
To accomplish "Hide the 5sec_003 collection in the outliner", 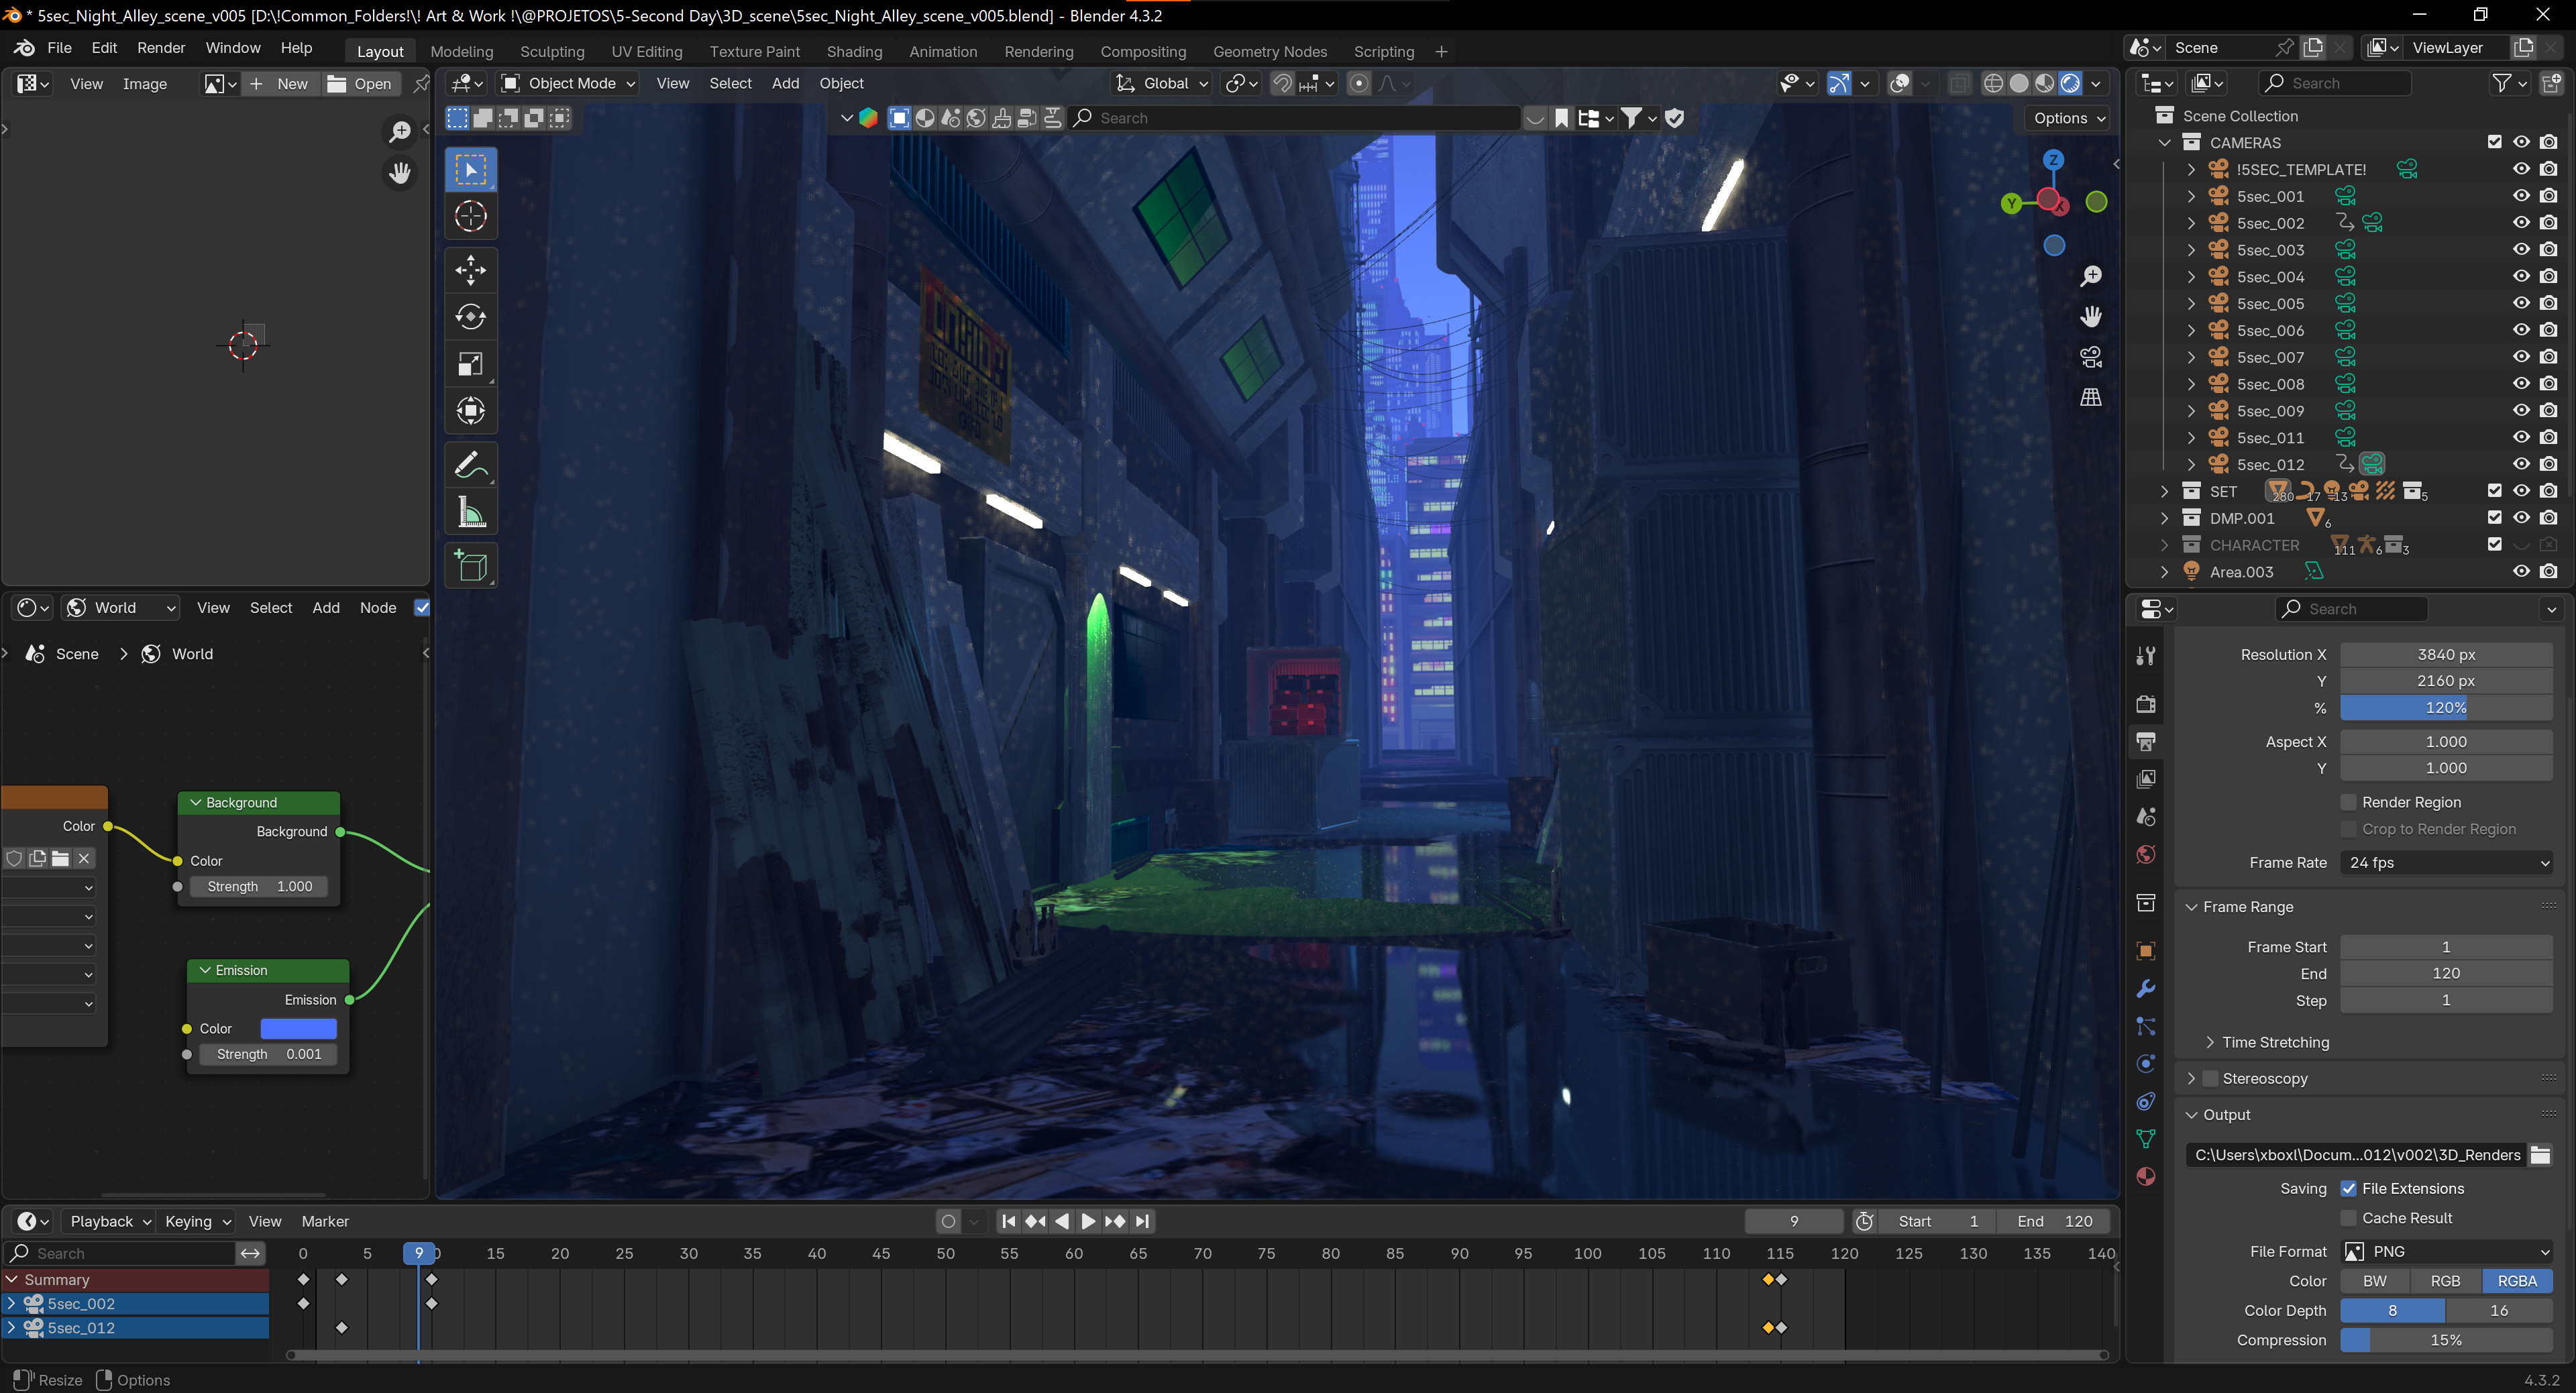I will [x=2521, y=249].
